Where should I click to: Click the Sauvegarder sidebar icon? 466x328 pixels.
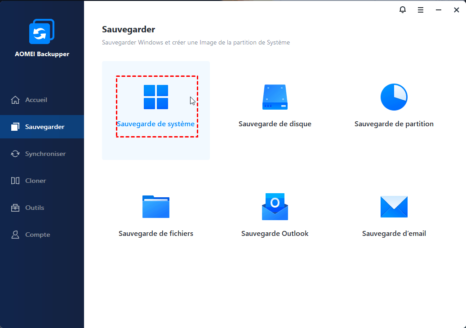coord(15,127)
